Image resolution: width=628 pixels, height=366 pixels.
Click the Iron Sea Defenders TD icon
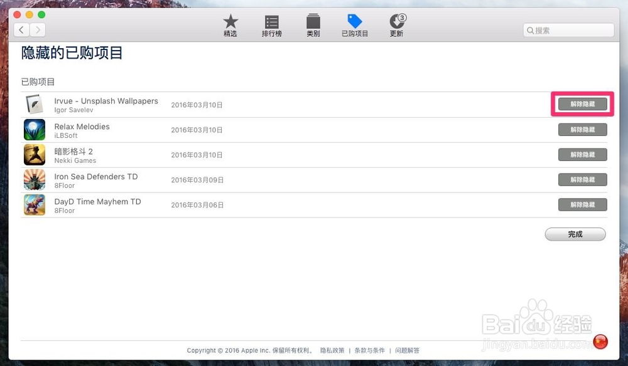pos(35,180)
